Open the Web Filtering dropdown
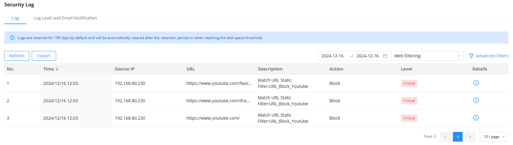The width and height of the screenshot is (513, 145). [x=427, y=56]
